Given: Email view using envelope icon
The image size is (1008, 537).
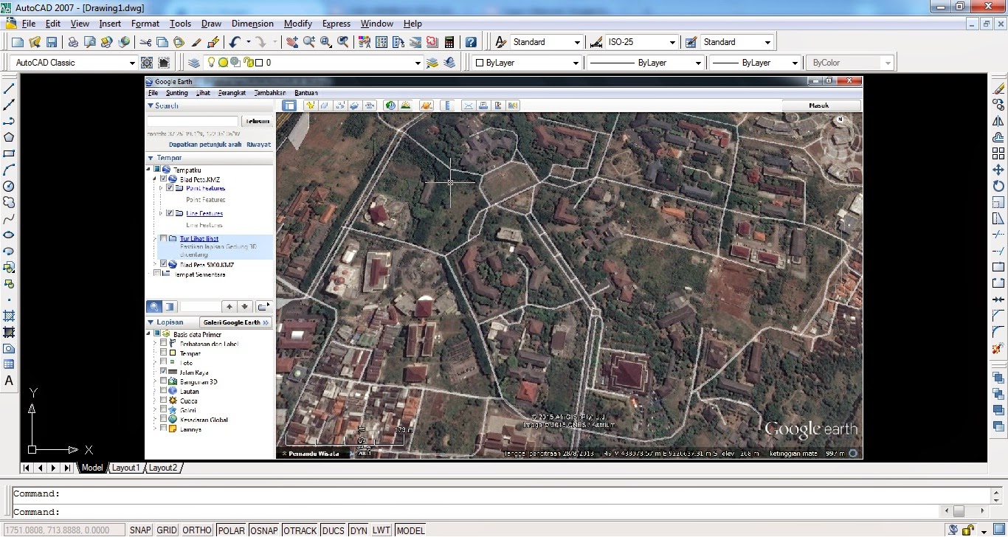Looking at the screenshot, I should [x=468, y=105].
